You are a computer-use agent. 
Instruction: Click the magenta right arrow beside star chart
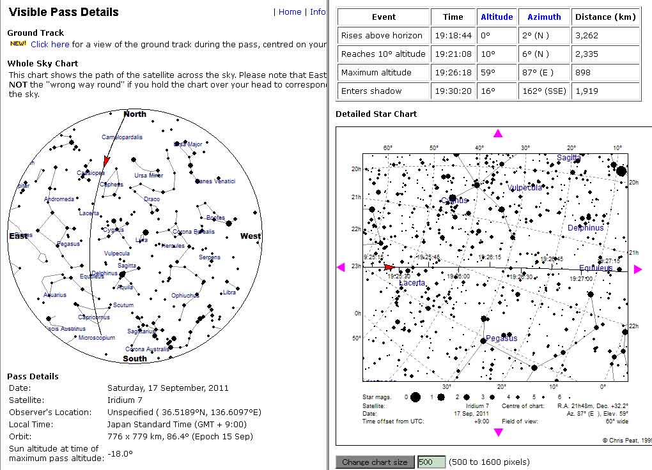click(x=637, y=269)
